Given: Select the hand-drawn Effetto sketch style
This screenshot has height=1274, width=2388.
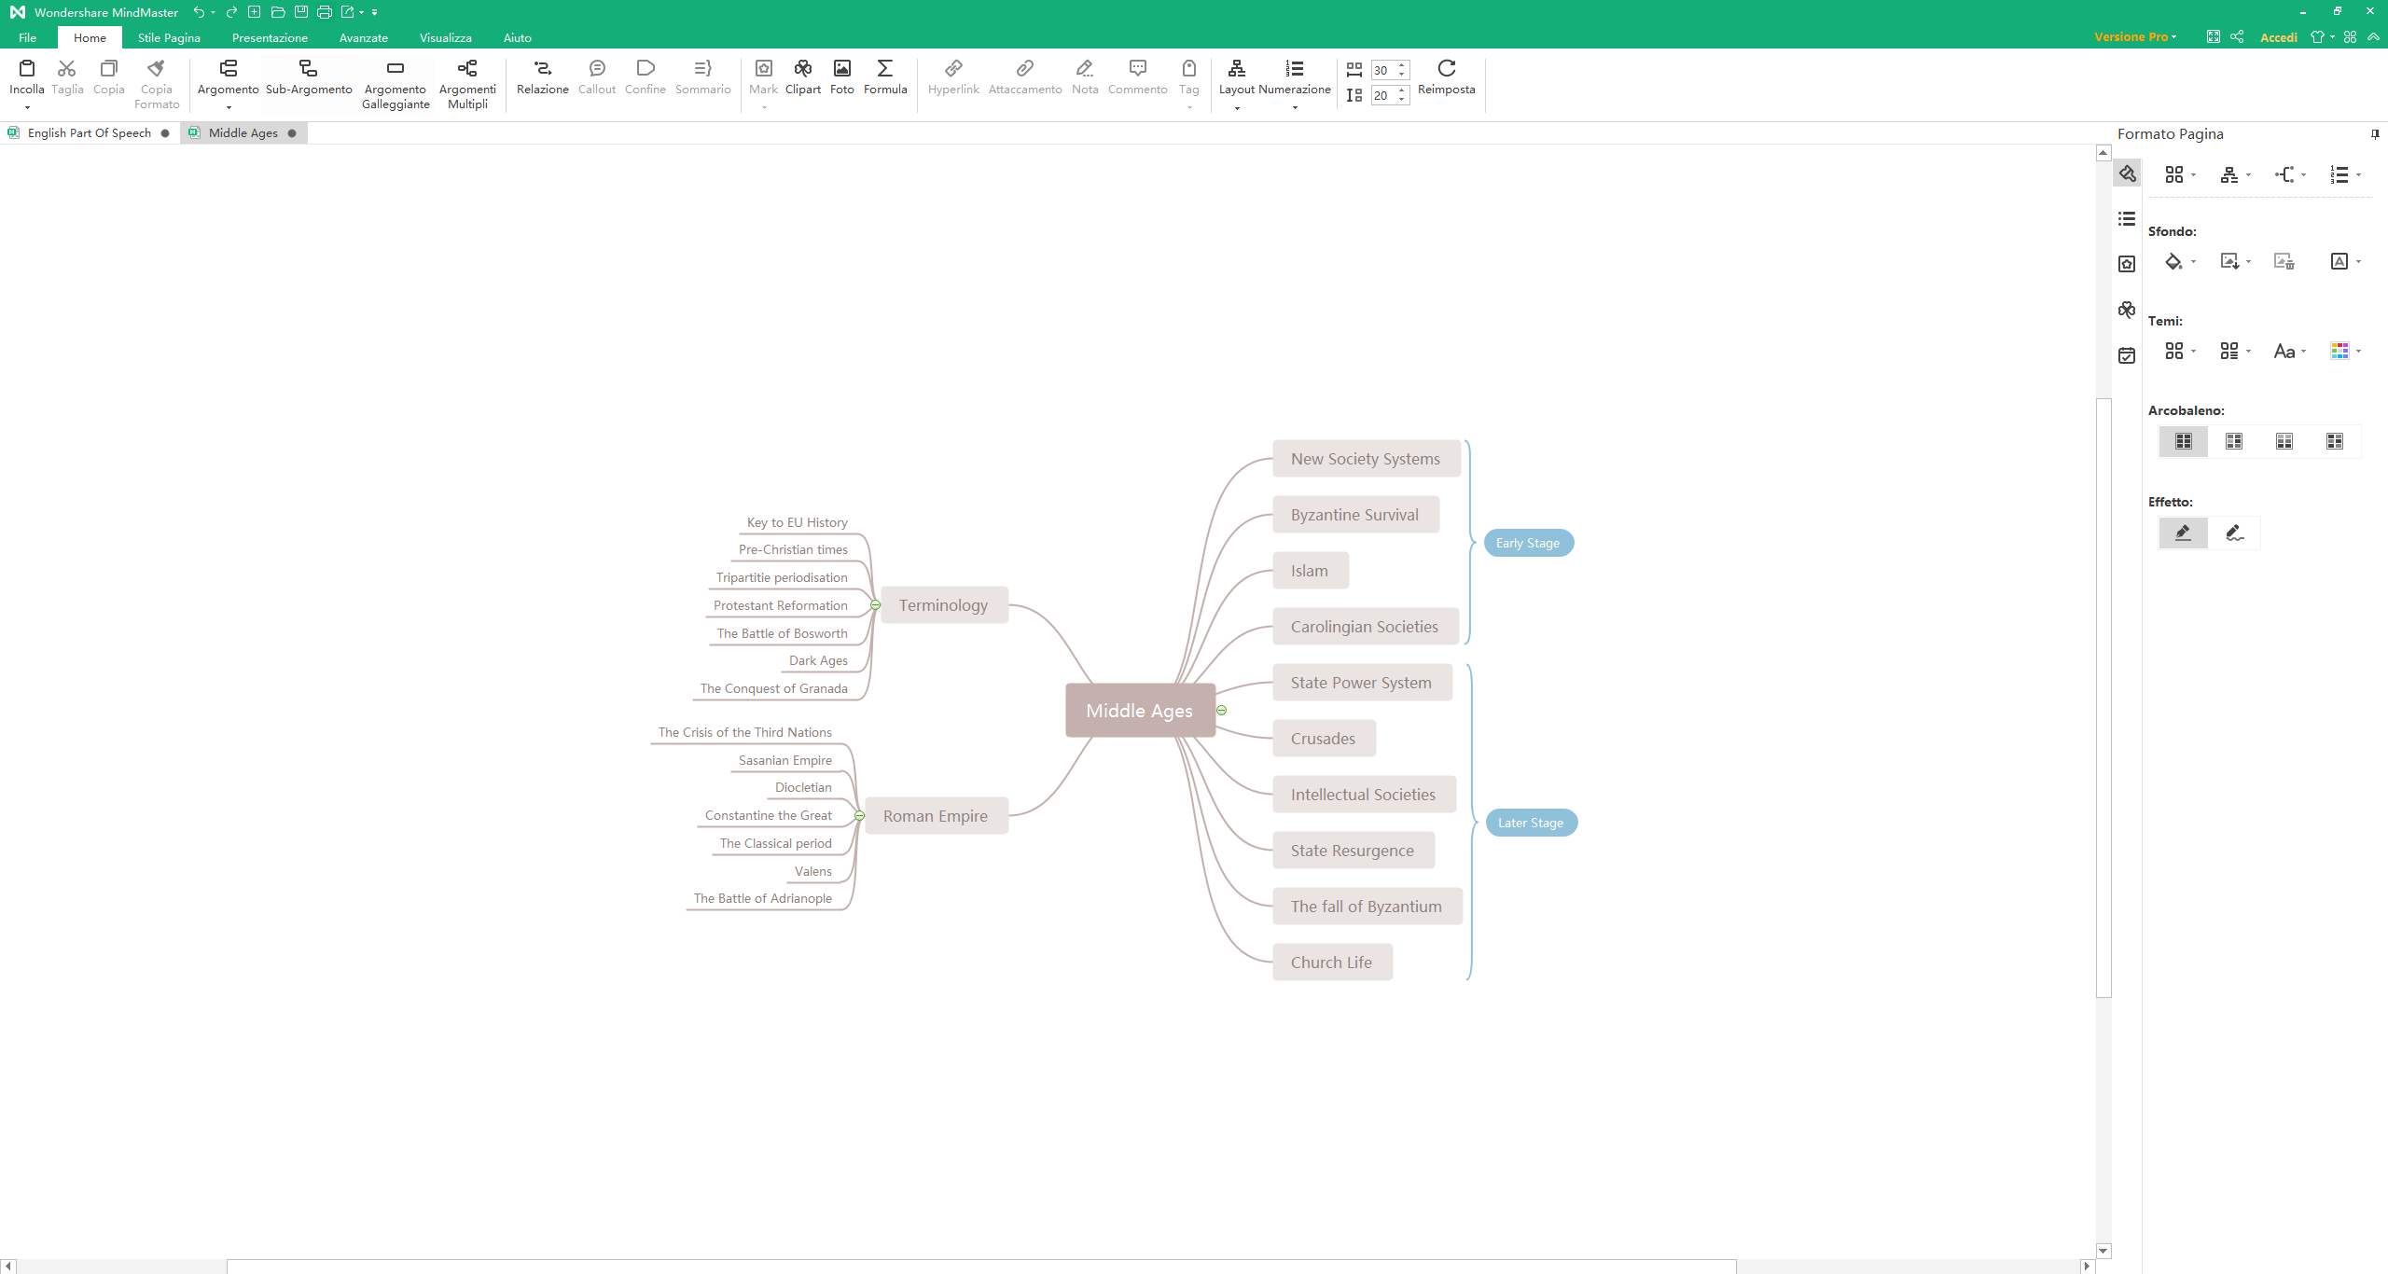Looking at the screenshot, I should pyautogui.click(x=2234, y=533).
